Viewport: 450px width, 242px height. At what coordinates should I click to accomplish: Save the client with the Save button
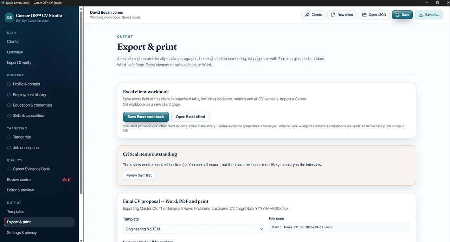coord(402,15)
